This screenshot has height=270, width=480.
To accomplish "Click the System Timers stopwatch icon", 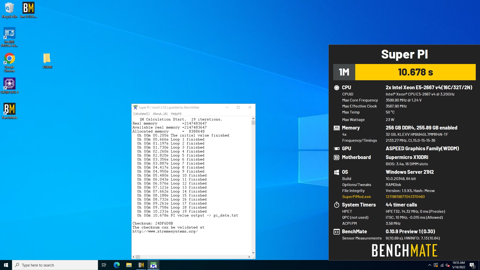I will pos(336,205).
